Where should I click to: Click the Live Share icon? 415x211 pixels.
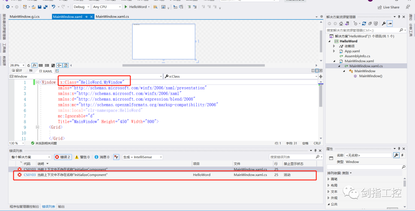pyautogui.click(x=380, y=7)
